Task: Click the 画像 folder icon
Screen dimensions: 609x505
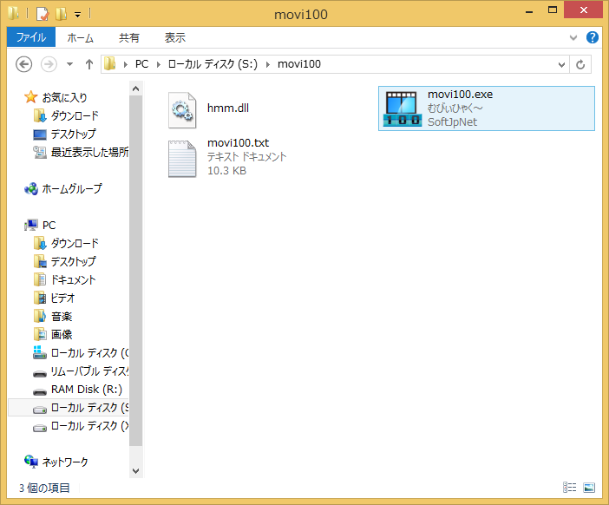Action: click(x=40, y=334)
